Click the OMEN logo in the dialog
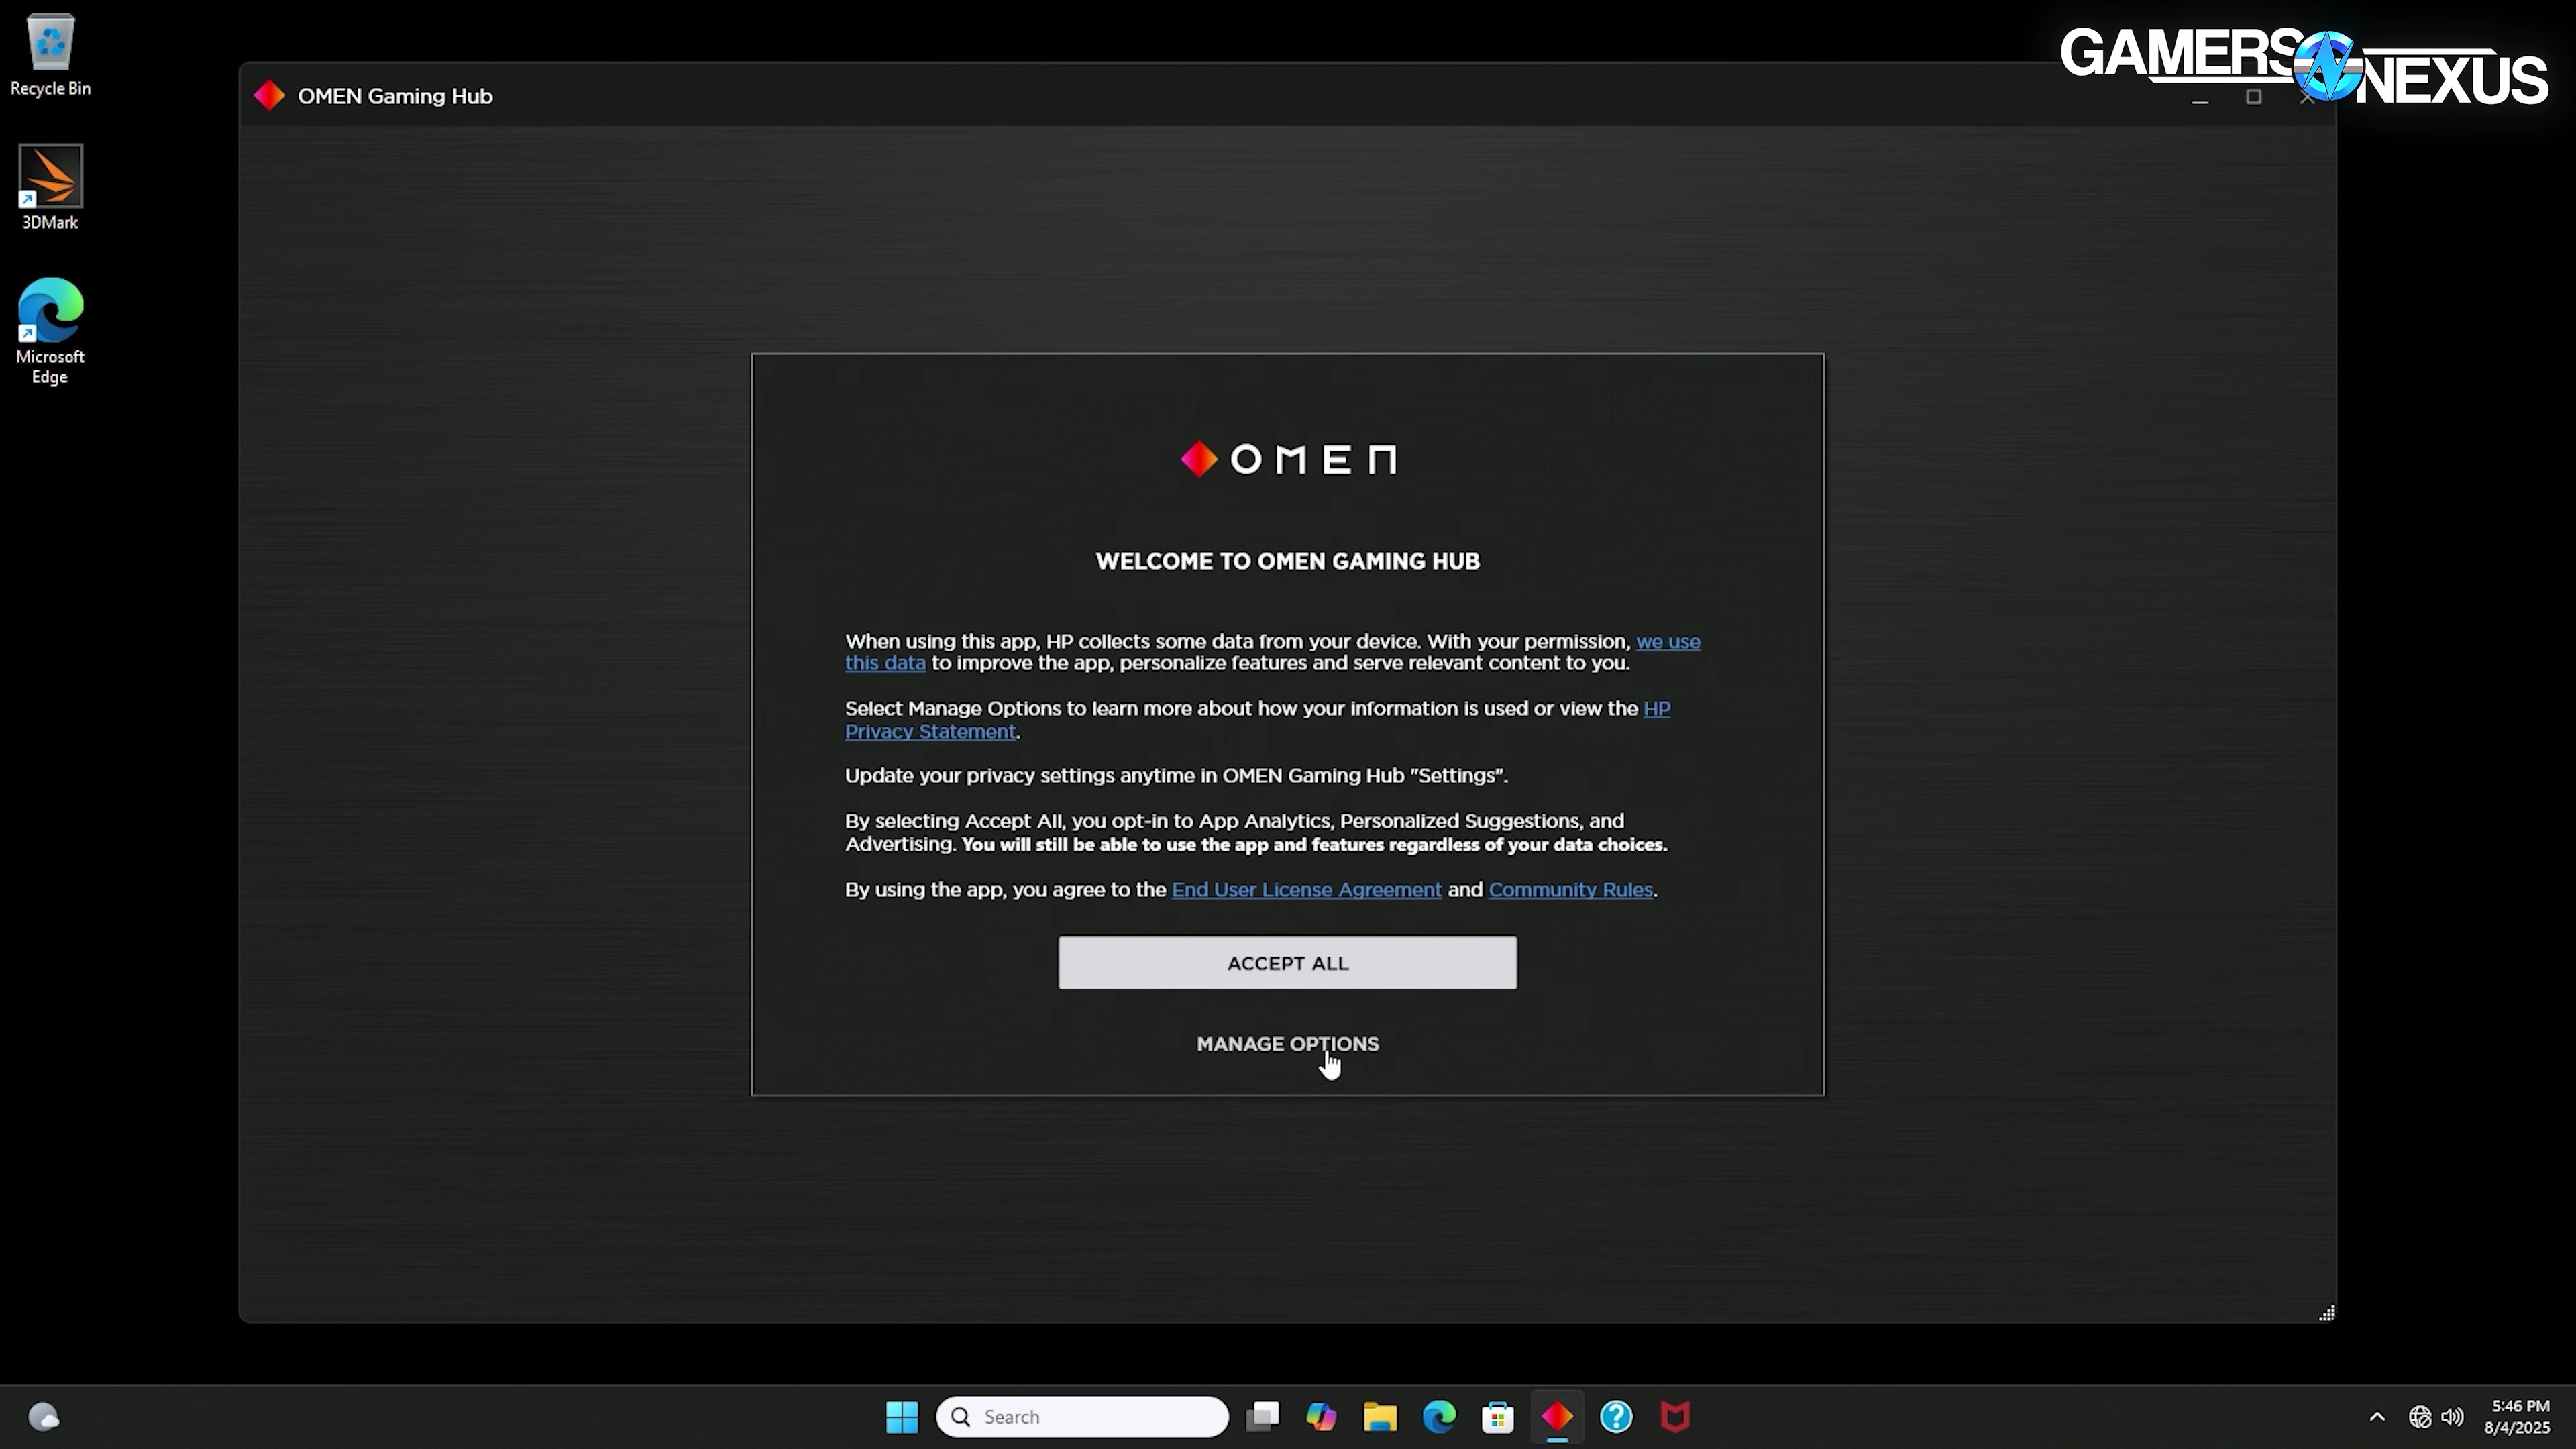Screen dimensions: 2576x1449 tap(1288, 460)
